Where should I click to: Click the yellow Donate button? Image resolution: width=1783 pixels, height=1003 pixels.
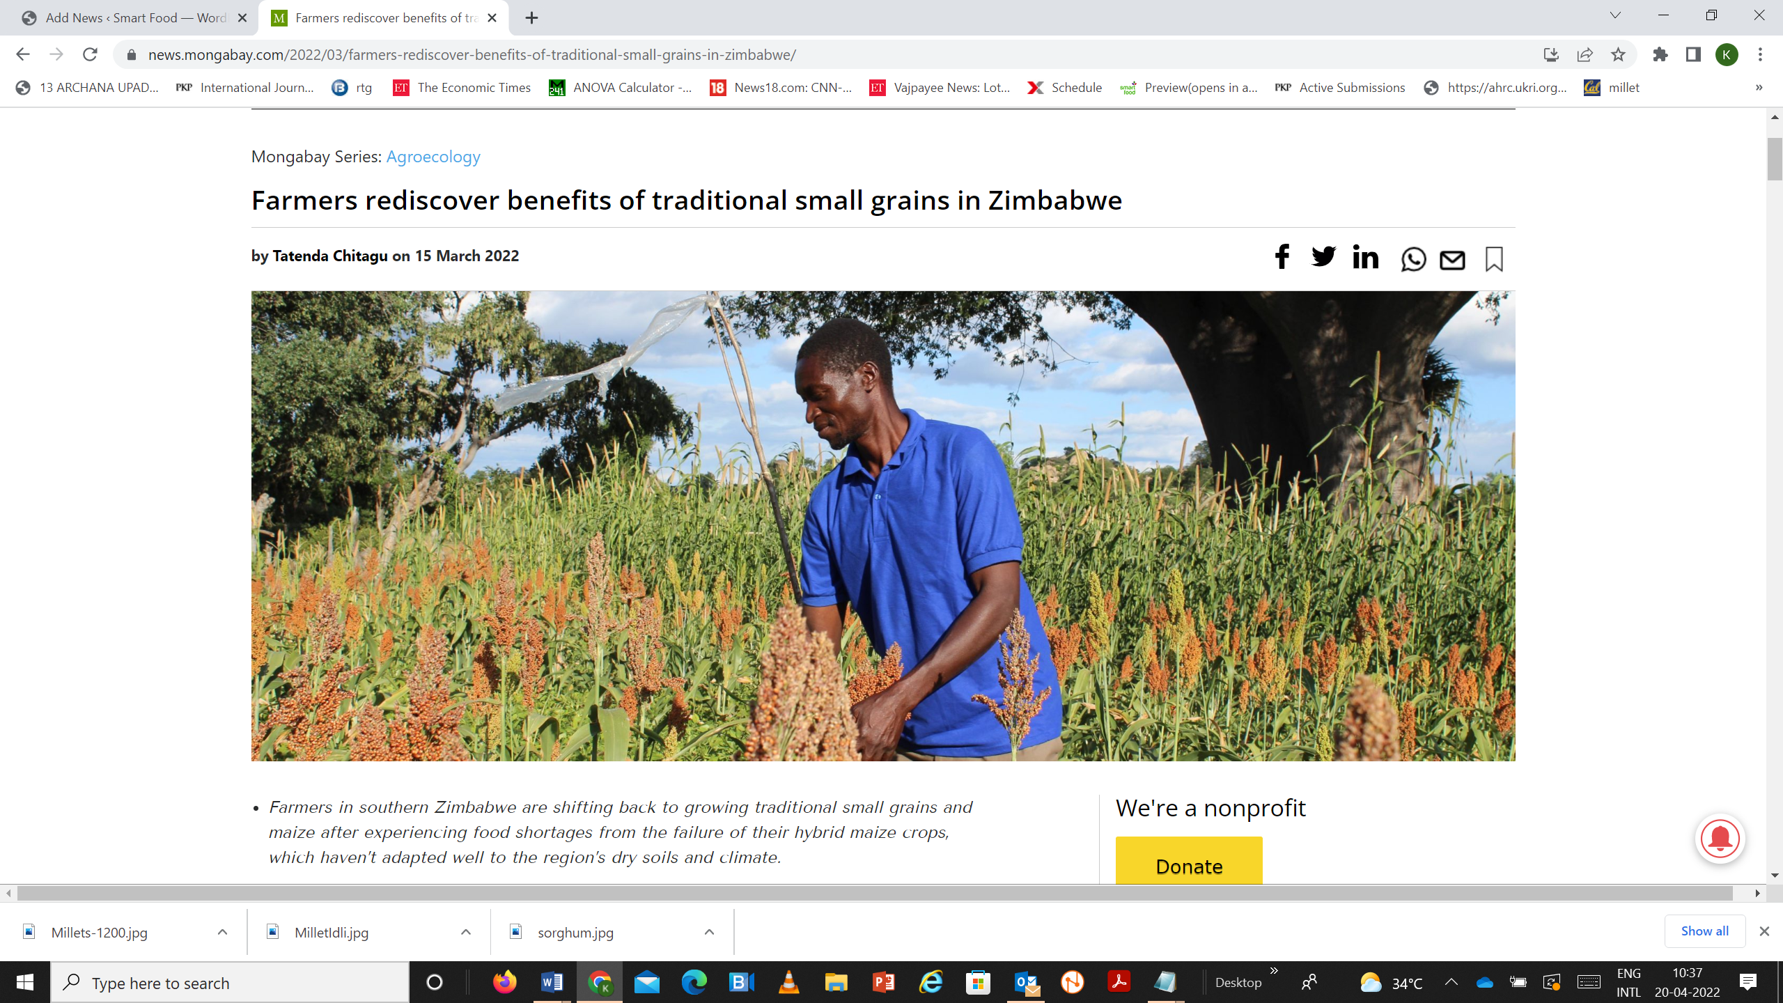[1189, 861]
